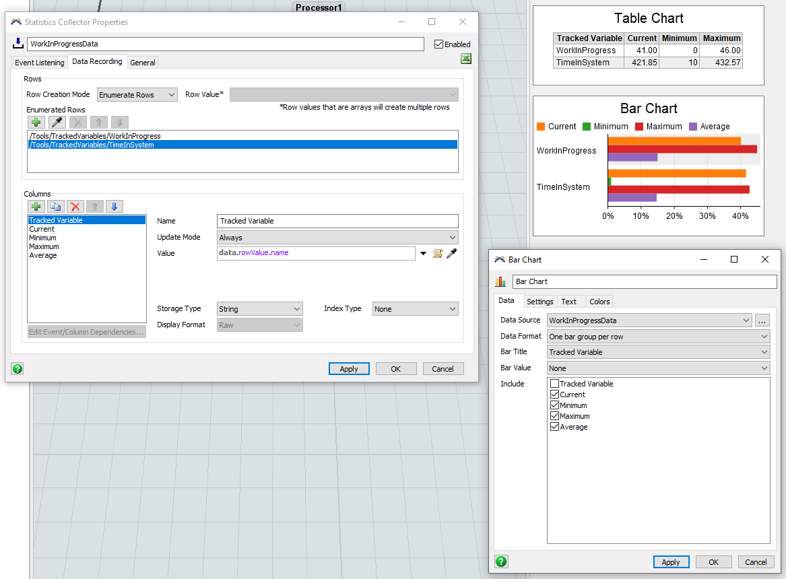Open the Colors tab in Bar Chart
Screen dimensions: 786x579
(x=599, y=302)
